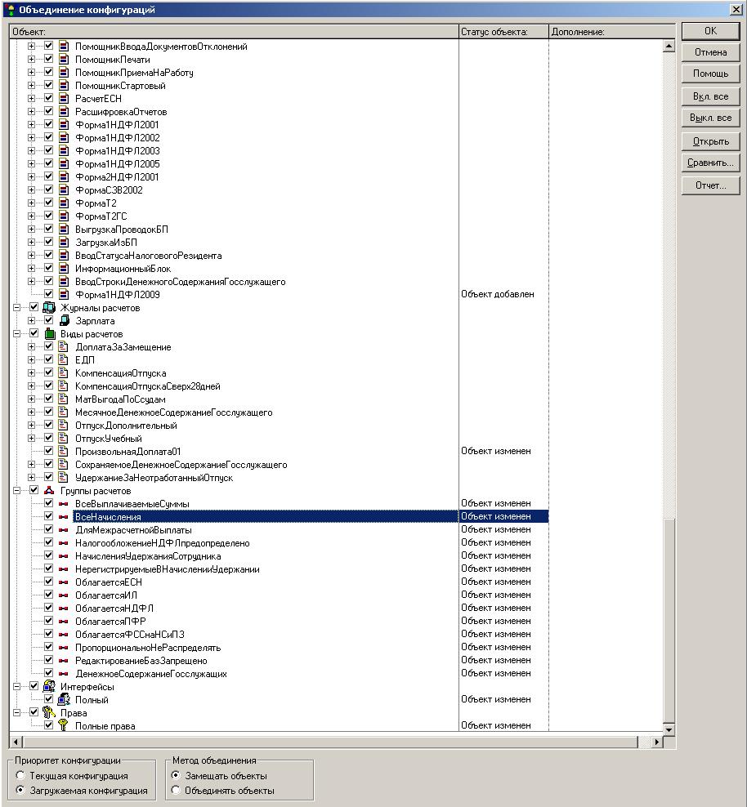
Task: Click the ОтпускУчебный document icon
Action: [x=63, y=439]
